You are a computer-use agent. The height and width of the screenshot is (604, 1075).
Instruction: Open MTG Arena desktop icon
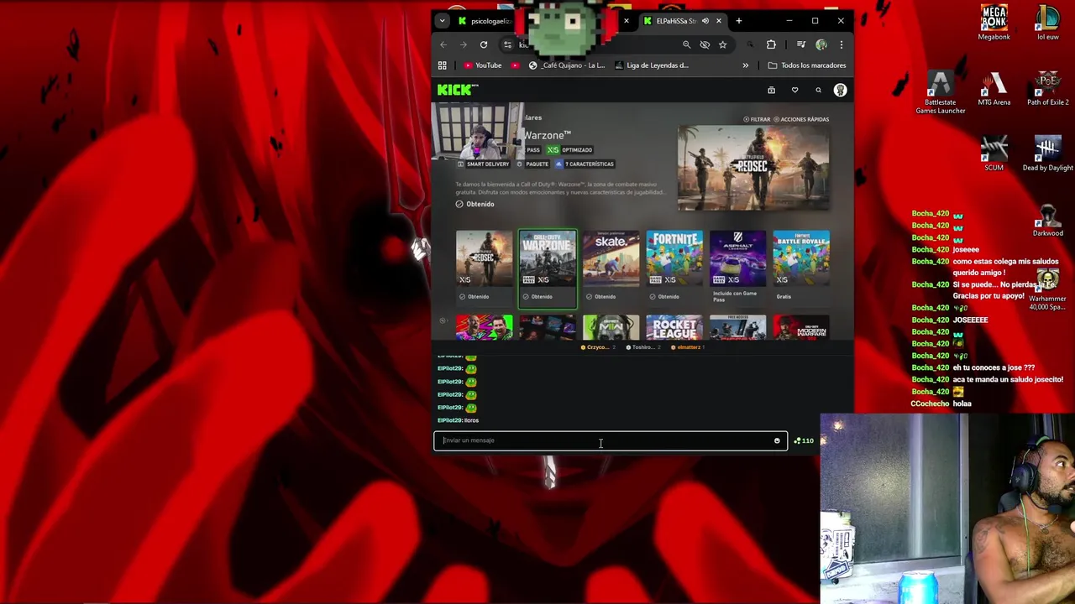point(994,89)
